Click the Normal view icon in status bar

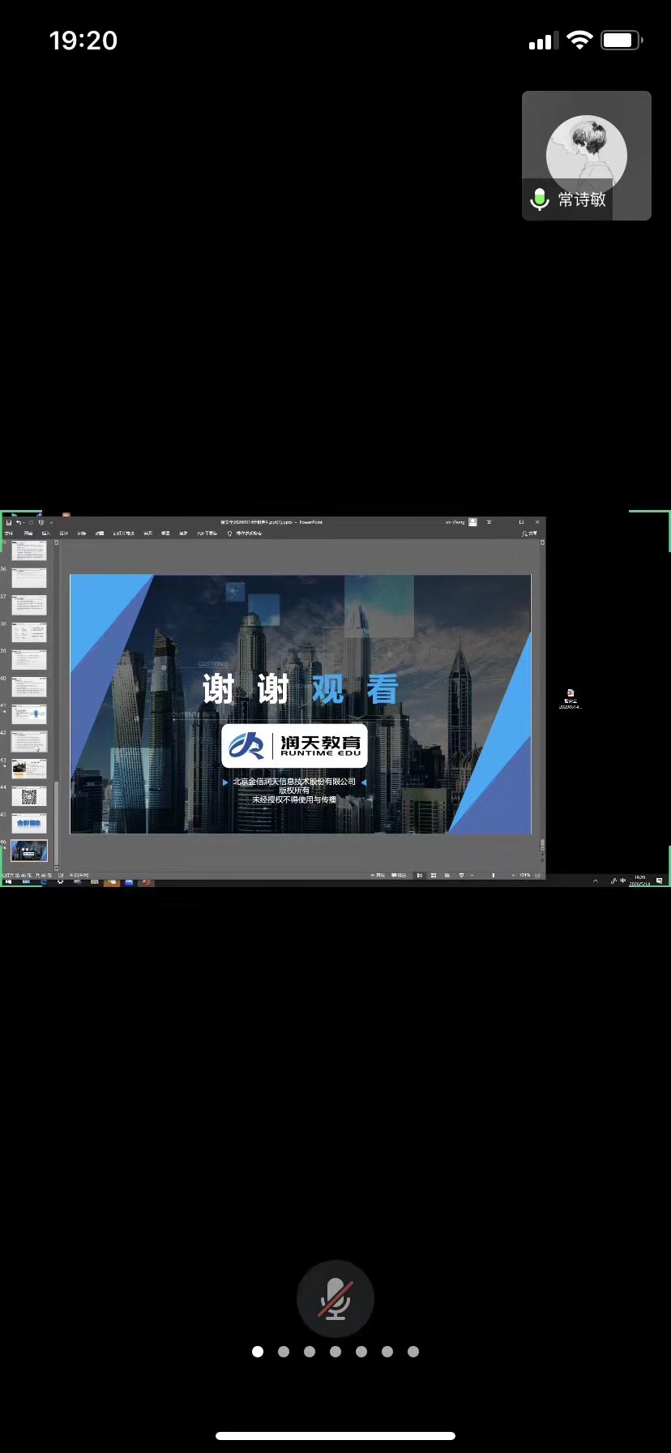pos(419,876)
